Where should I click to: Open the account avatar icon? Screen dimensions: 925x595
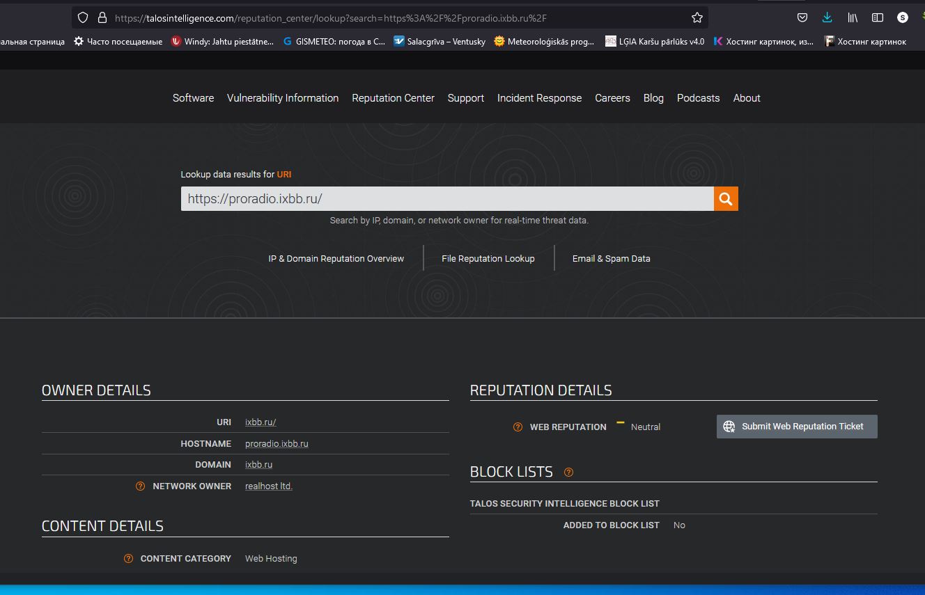[x=903, y=18]
